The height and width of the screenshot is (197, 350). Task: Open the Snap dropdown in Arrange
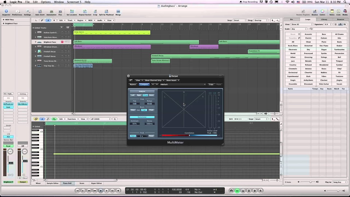(240, 20)
